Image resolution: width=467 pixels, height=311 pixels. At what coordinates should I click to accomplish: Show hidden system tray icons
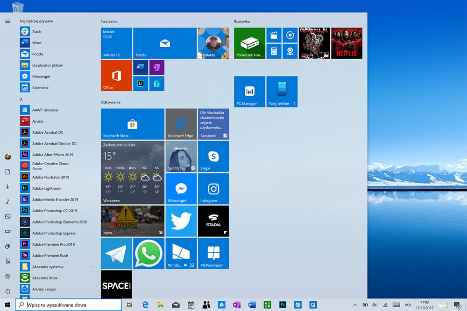pyautogui.click(x=355, y=305)
